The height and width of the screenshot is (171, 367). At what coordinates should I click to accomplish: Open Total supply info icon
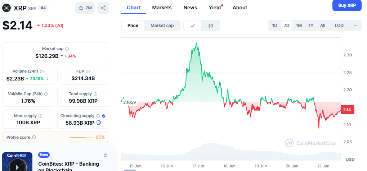click(95, 94)
